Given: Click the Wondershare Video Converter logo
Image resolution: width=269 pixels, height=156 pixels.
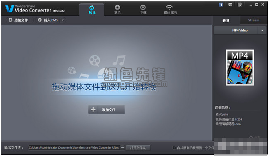Looking at the screenshot, I should [35, 9].
